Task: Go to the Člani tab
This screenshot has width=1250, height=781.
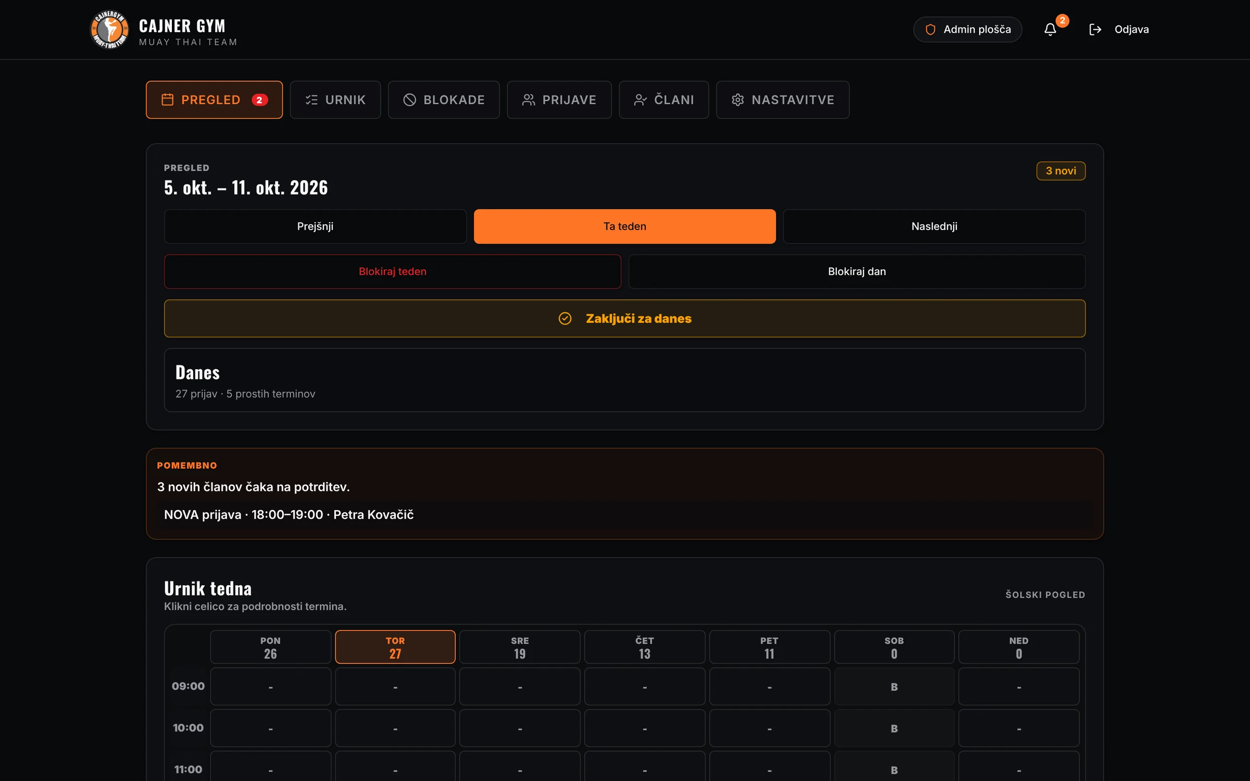Action: click(x=664, y=99)
